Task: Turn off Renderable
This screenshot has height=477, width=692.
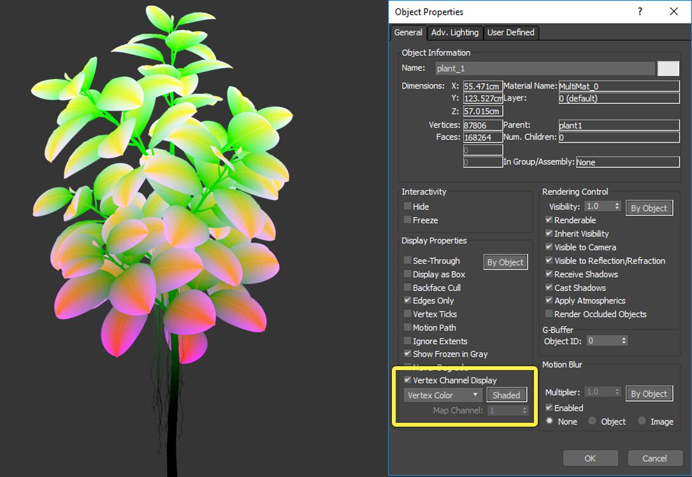Action: pyautogui.click(x=549, y=220)
